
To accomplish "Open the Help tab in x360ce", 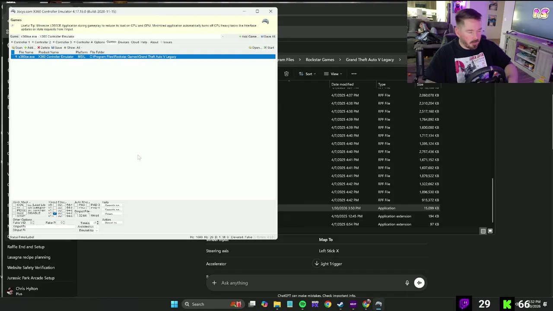I will tap(144, 42).
